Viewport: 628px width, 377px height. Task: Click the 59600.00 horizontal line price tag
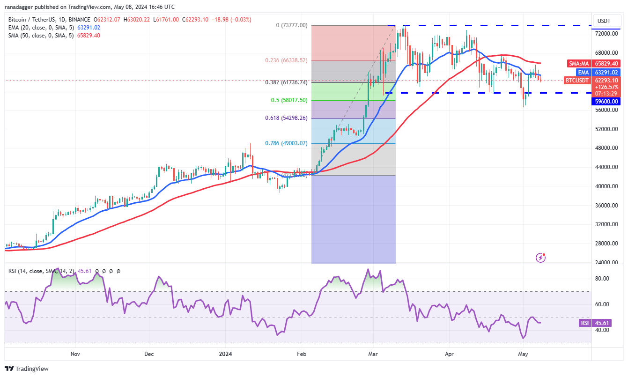click(x=607, y=101)
